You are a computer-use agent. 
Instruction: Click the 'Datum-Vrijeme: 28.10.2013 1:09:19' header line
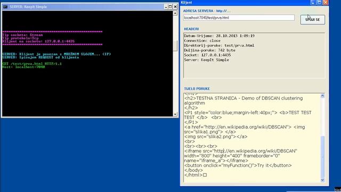pyautogui.click(x=219, y=36)
